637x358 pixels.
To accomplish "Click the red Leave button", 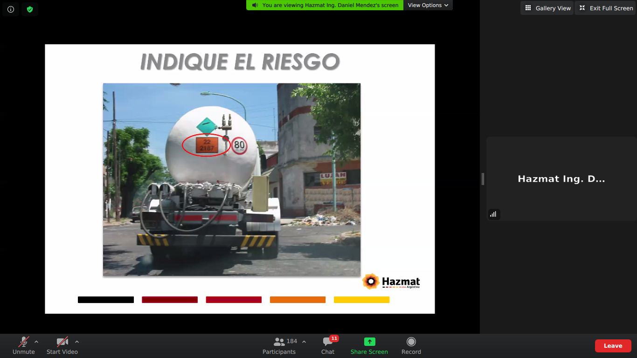I will click(x=613, y=346).
